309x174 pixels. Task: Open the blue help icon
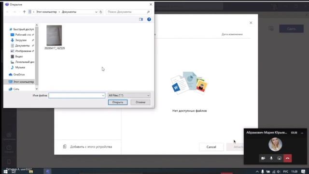tap(149, 19)
